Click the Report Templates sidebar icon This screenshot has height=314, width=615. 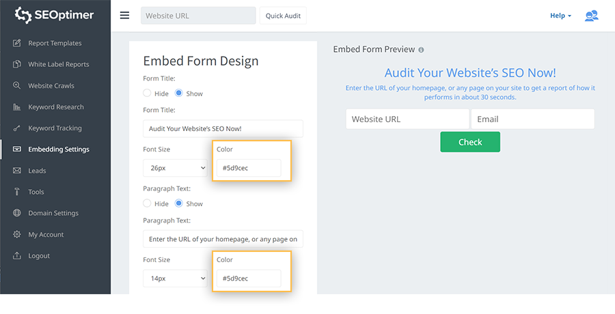tap(16, 43)
